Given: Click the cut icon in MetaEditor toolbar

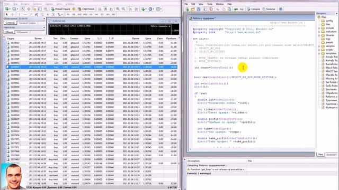Looking at the screenshot, I should [218, 9].
